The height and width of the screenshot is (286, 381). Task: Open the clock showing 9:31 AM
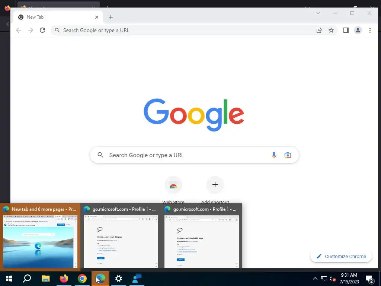(x=349, y=279)
